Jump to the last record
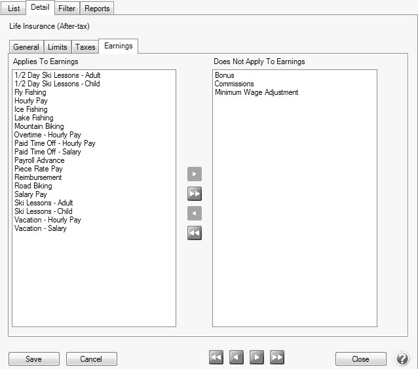 pyautogui.click(x=277, y=357)
